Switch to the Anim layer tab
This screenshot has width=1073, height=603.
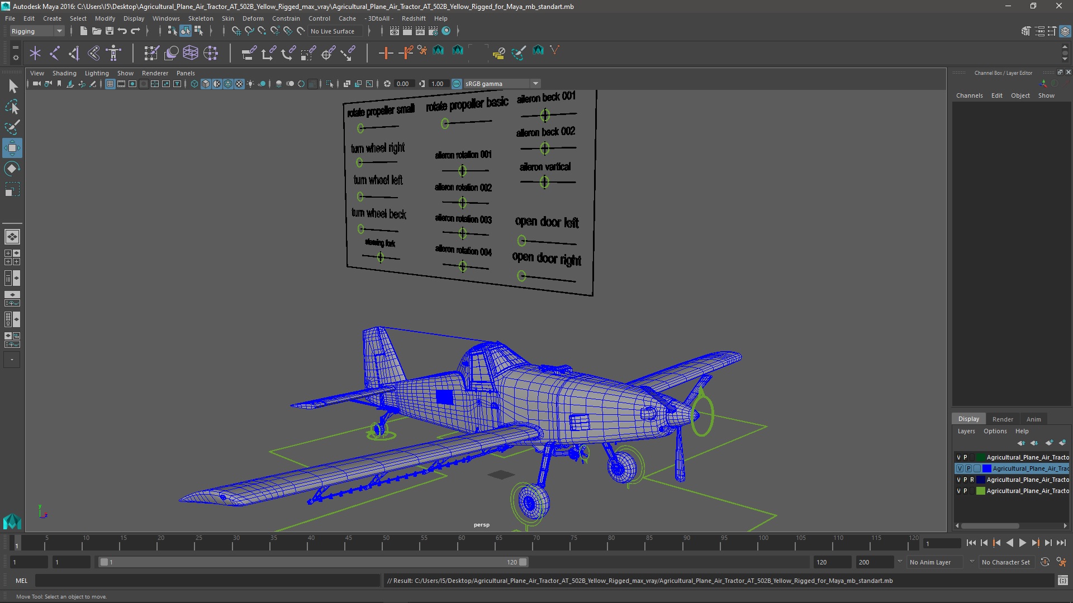click(x=1033, y=419)
